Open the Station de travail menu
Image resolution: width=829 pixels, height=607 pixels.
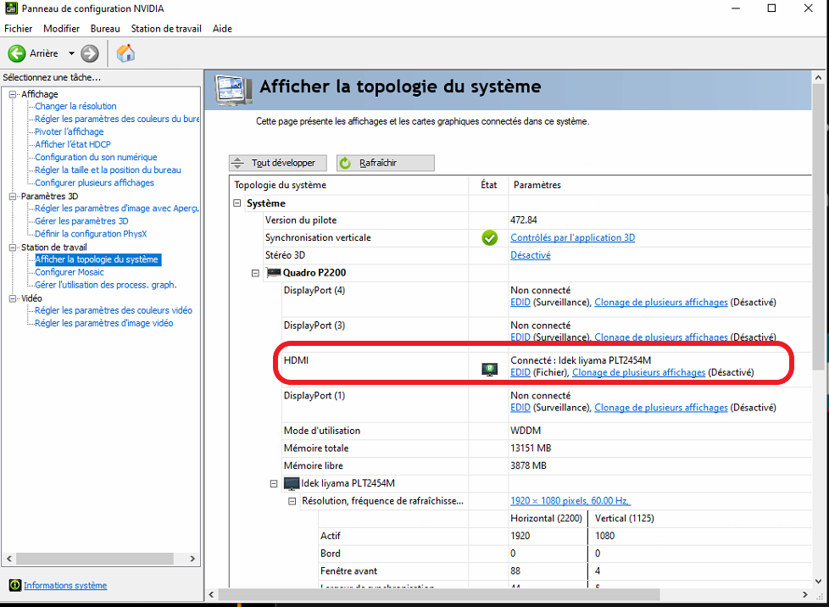tap(166, 29)
